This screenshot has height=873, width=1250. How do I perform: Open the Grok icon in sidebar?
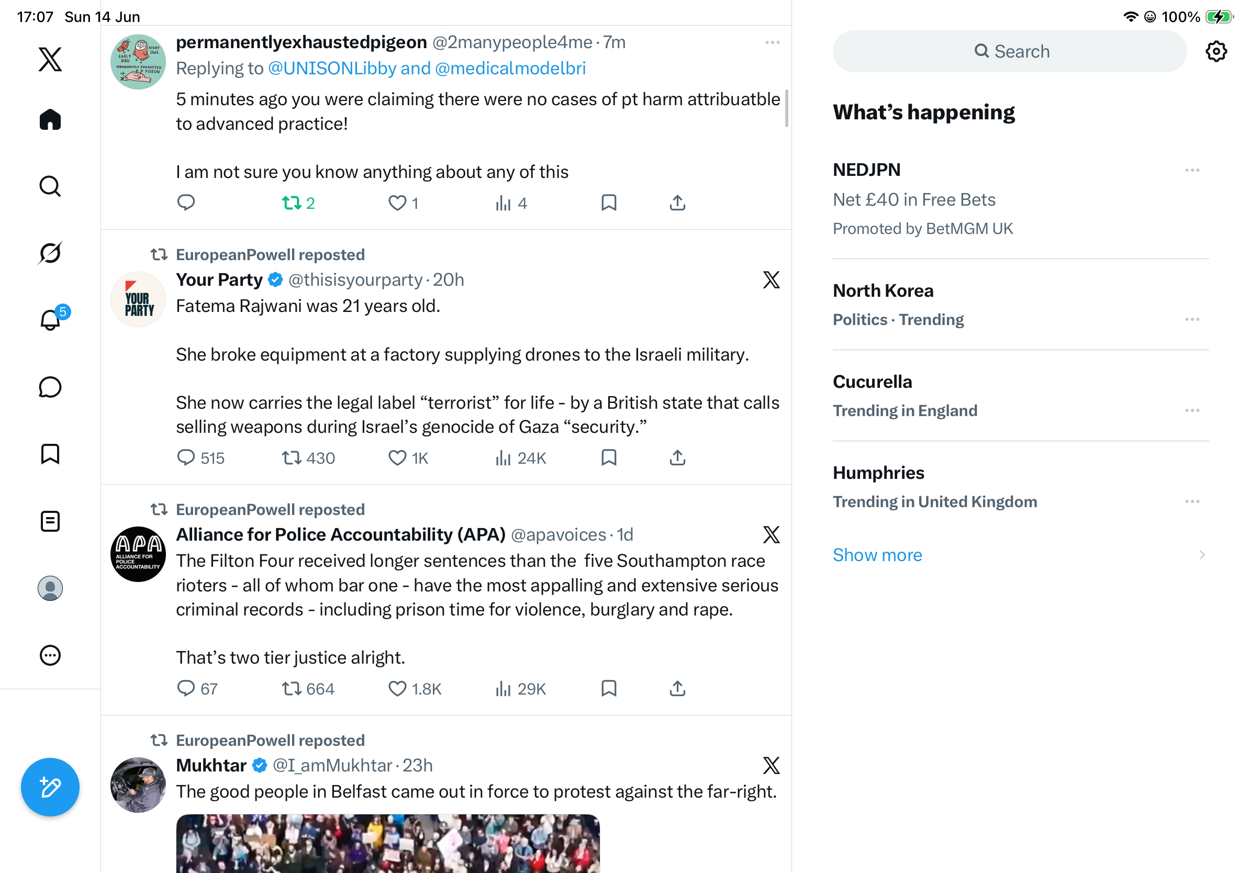(50, 253)
